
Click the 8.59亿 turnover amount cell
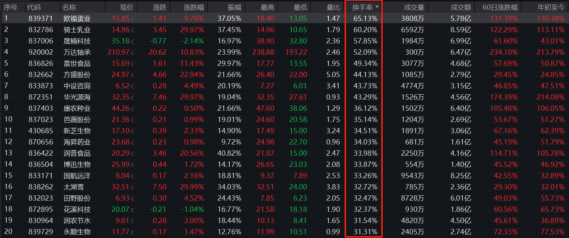tap(460, 30)
